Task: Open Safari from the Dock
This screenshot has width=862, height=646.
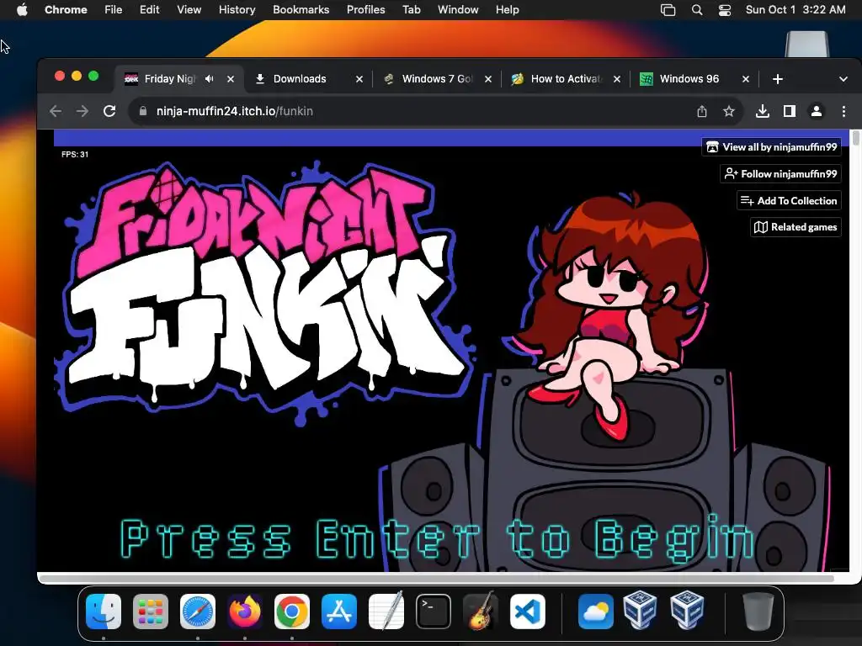Action: pos(197,612)
